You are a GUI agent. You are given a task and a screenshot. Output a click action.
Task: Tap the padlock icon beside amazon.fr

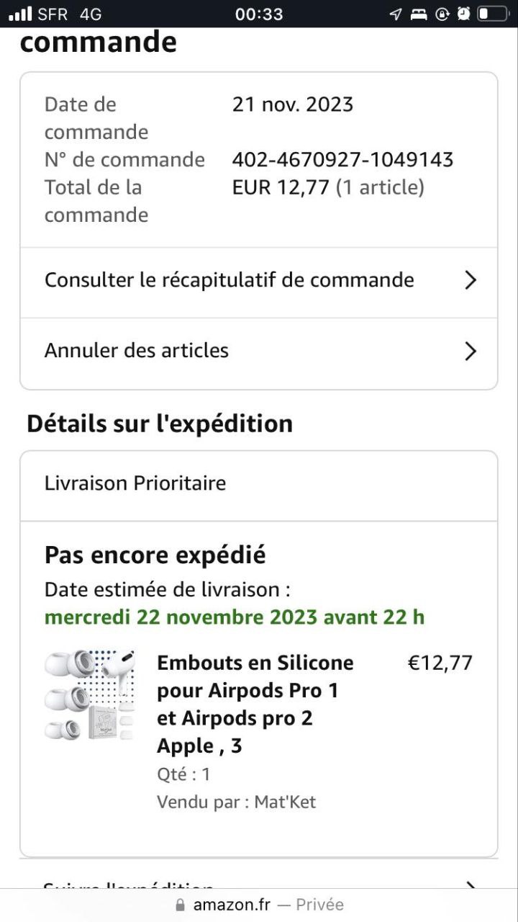[180, 905]
